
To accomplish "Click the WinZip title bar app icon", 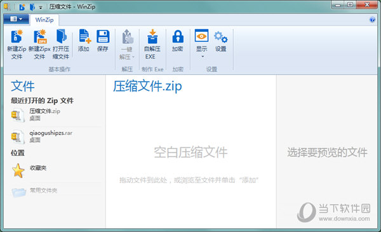I will (x=7, y=6).
